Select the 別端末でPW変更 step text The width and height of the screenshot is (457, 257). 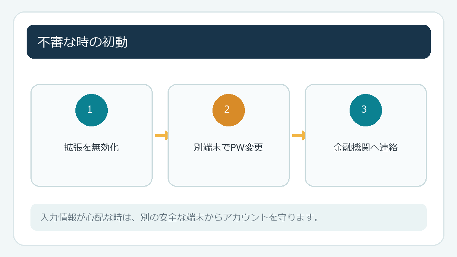[228, 148]
